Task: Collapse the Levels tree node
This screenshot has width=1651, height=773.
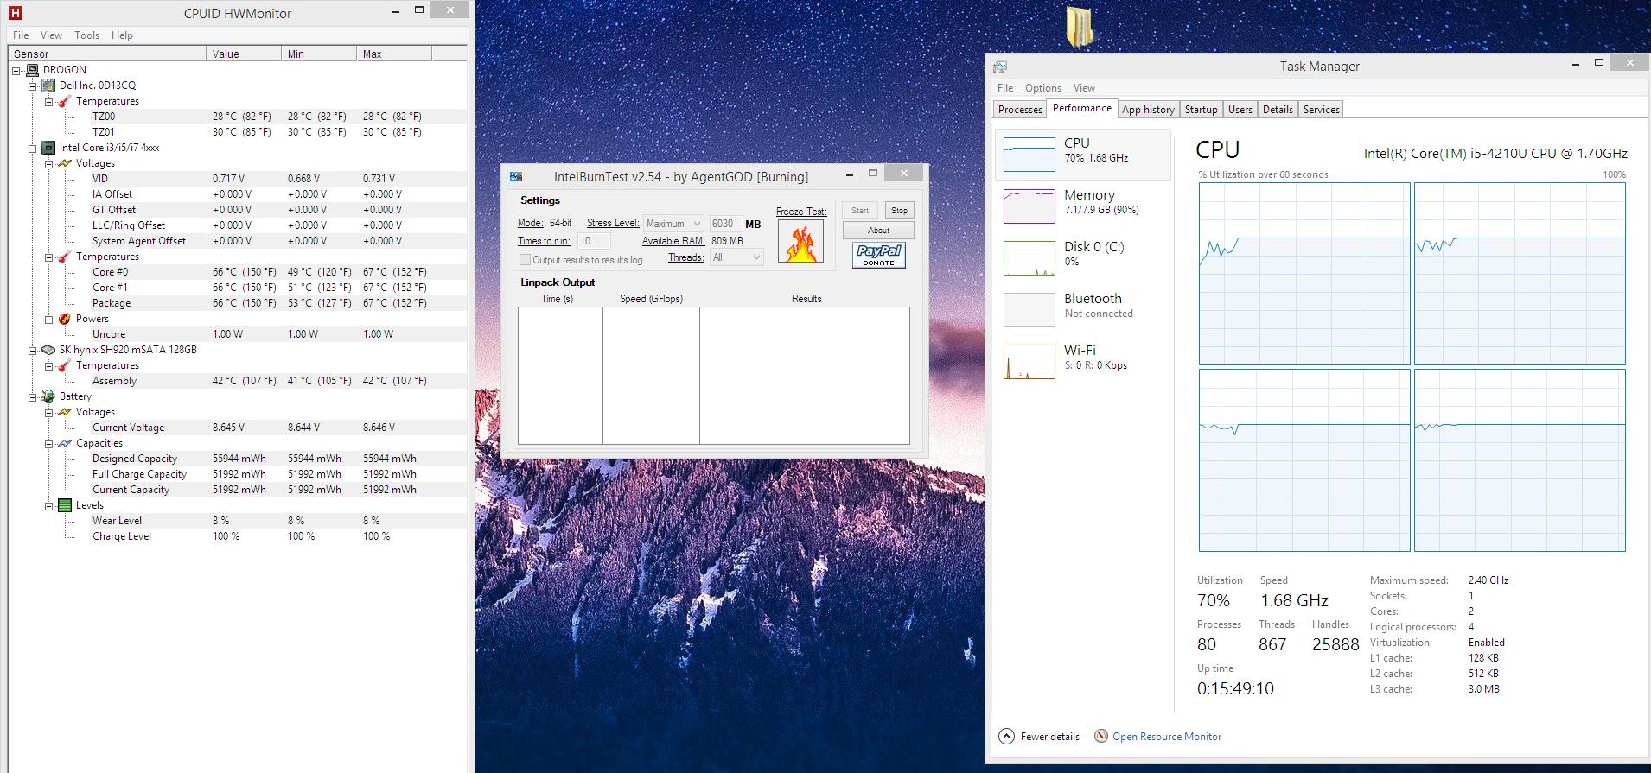Action: (x=49, y=505)
